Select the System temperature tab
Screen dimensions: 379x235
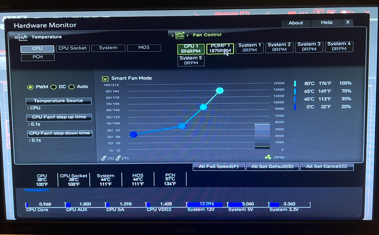(x=108, y=48)
